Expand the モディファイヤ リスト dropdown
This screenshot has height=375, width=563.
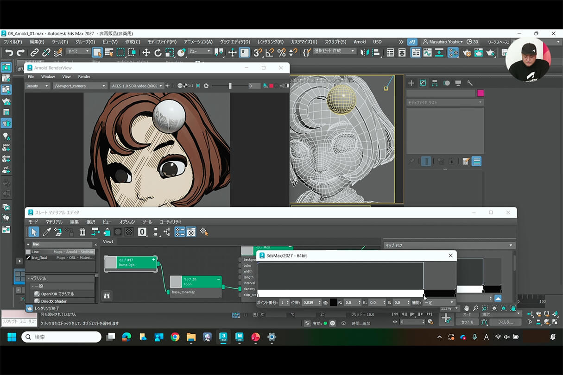click(x=445, y=102)
